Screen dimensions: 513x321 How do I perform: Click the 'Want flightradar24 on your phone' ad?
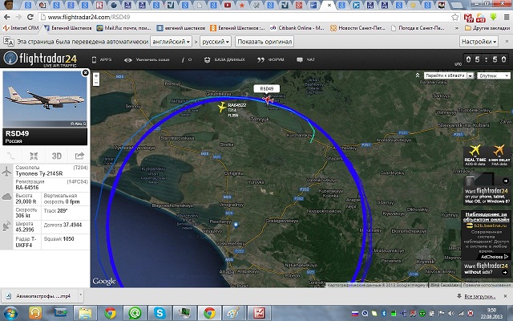point(487,190)
